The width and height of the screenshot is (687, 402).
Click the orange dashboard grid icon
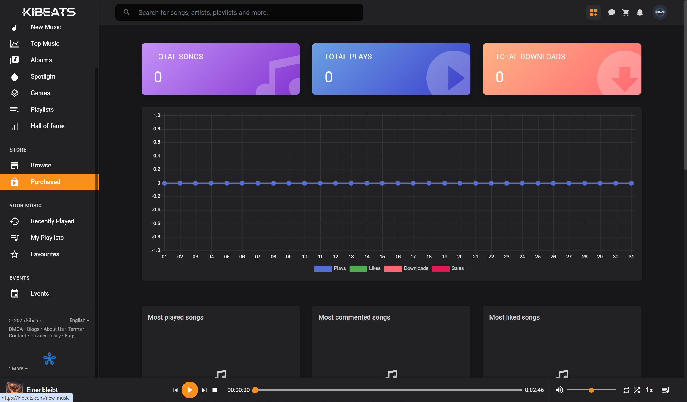[593, 12]
